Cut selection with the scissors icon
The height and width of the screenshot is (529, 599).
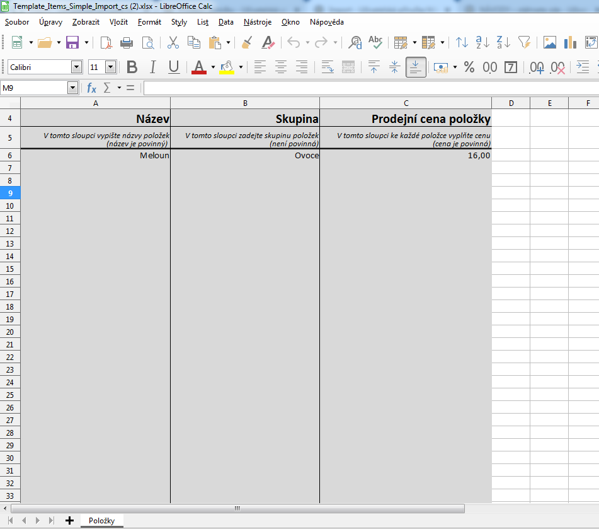(173, 42)
